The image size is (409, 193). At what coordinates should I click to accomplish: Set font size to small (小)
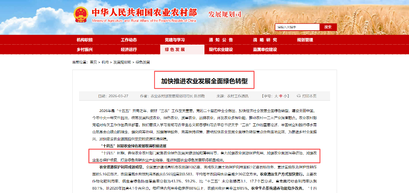click(x=285, y=96)
